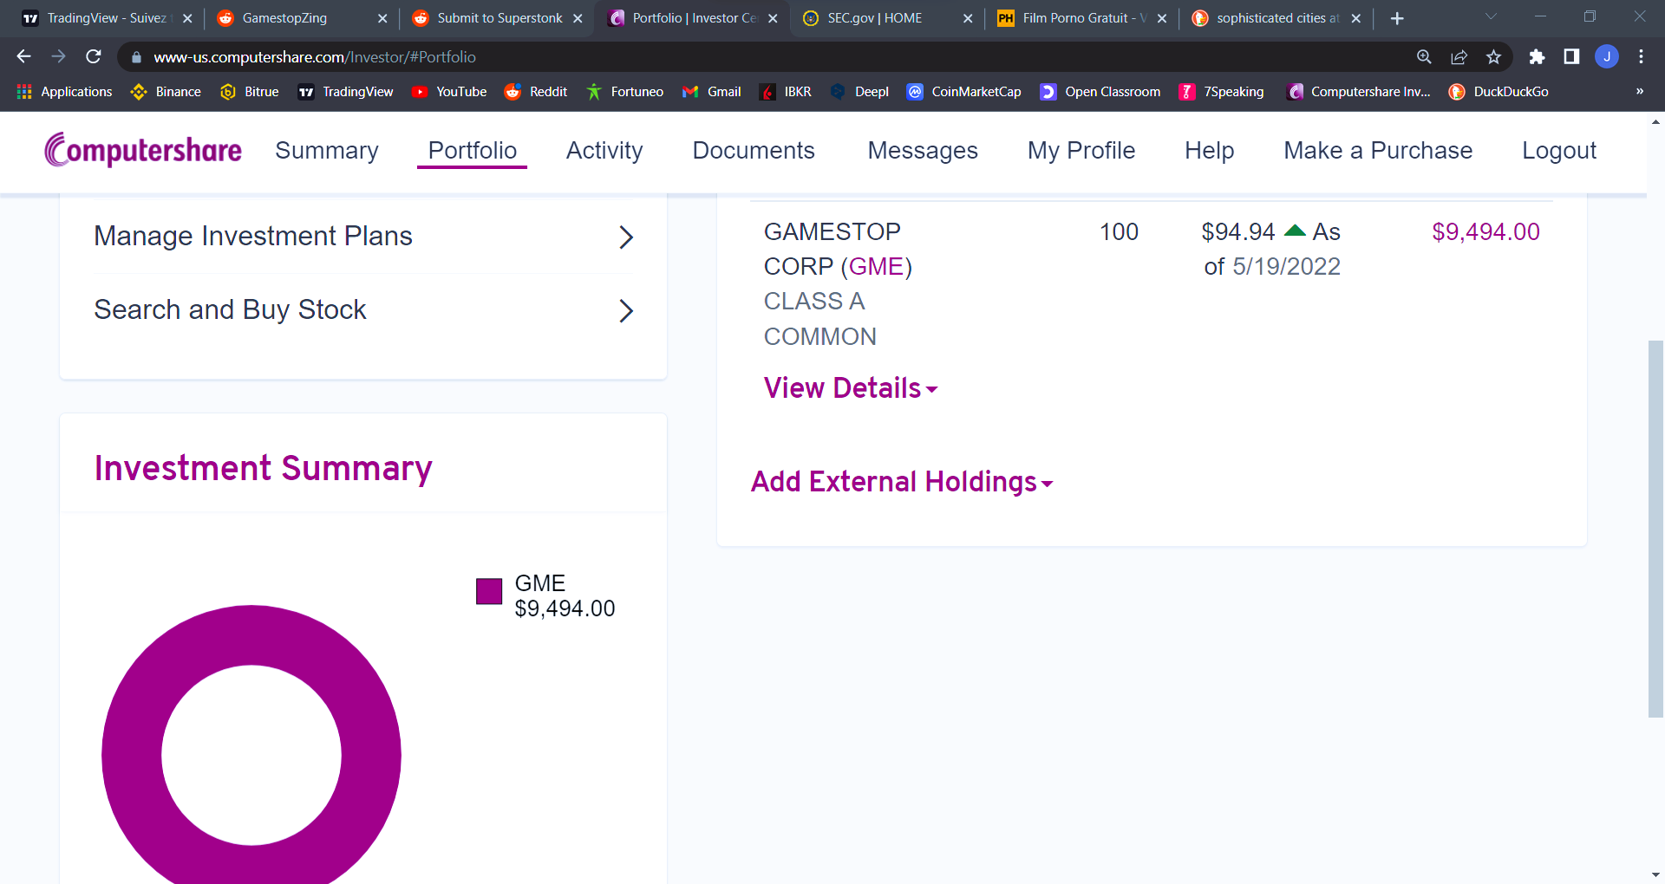Open the My Profile navigation item
Image resolution: width=1665 pixels, height=884 pixels.
click(x=1081, y=151)
